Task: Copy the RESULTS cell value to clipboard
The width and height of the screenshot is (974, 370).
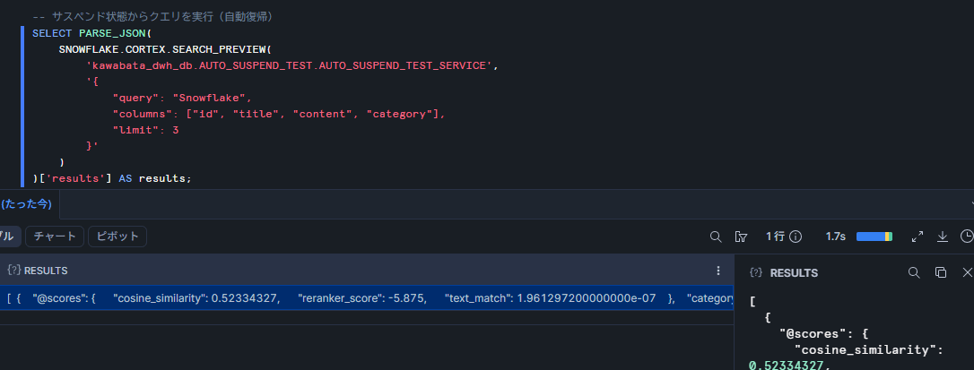Action: pyautogui.click(x=941, y=272)
